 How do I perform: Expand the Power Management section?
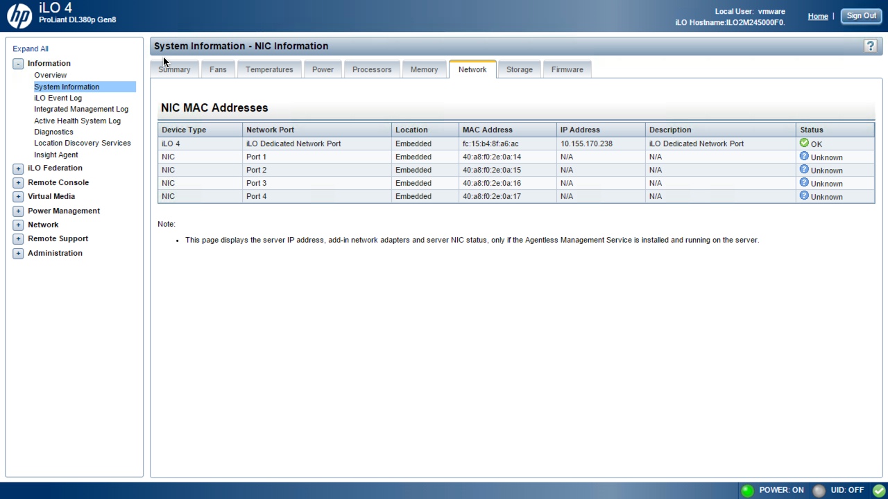click(18, 211)
